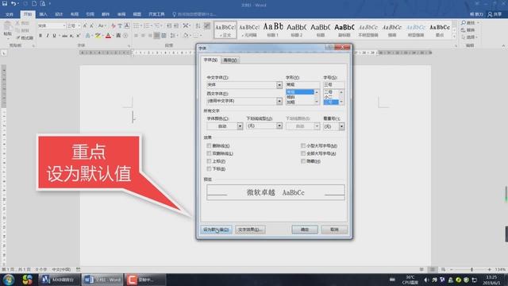508x286 pixels.
Task: Click Set As Default (设为默认值) button
Action: (x=216, y=230)
